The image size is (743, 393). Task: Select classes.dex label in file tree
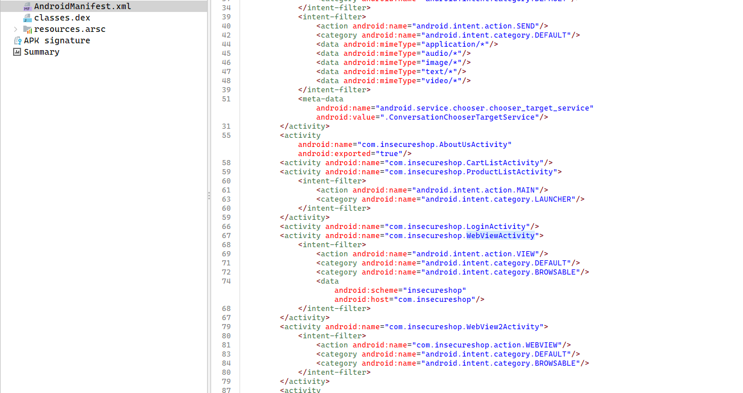(61, 18)
